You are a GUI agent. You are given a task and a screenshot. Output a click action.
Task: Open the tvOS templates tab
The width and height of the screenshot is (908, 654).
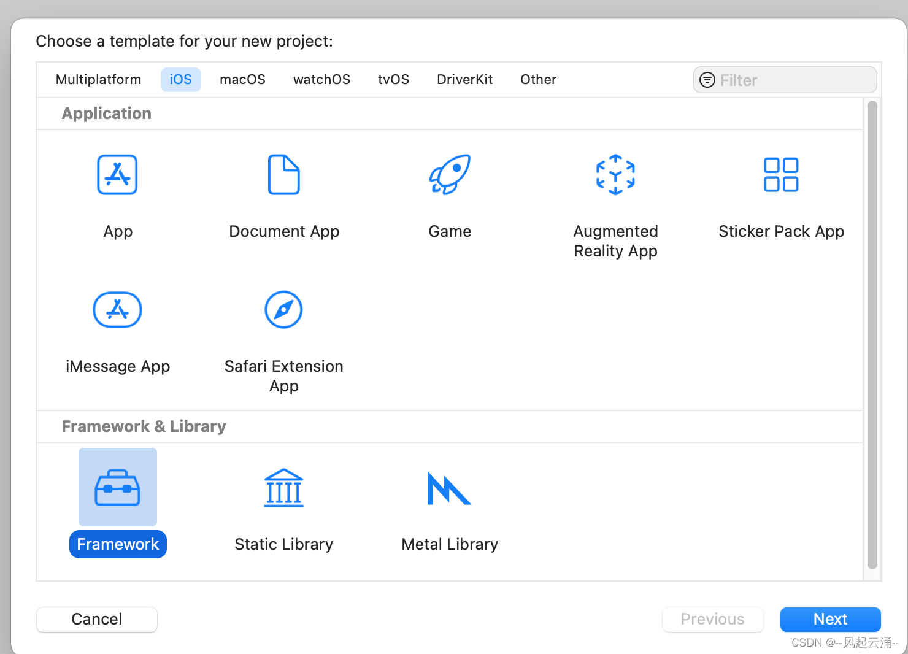coord(393,80)
